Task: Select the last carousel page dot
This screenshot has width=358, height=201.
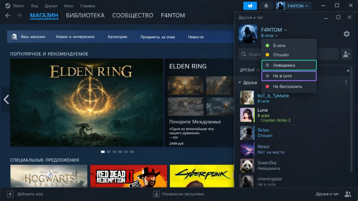Action: click(132, 152)
